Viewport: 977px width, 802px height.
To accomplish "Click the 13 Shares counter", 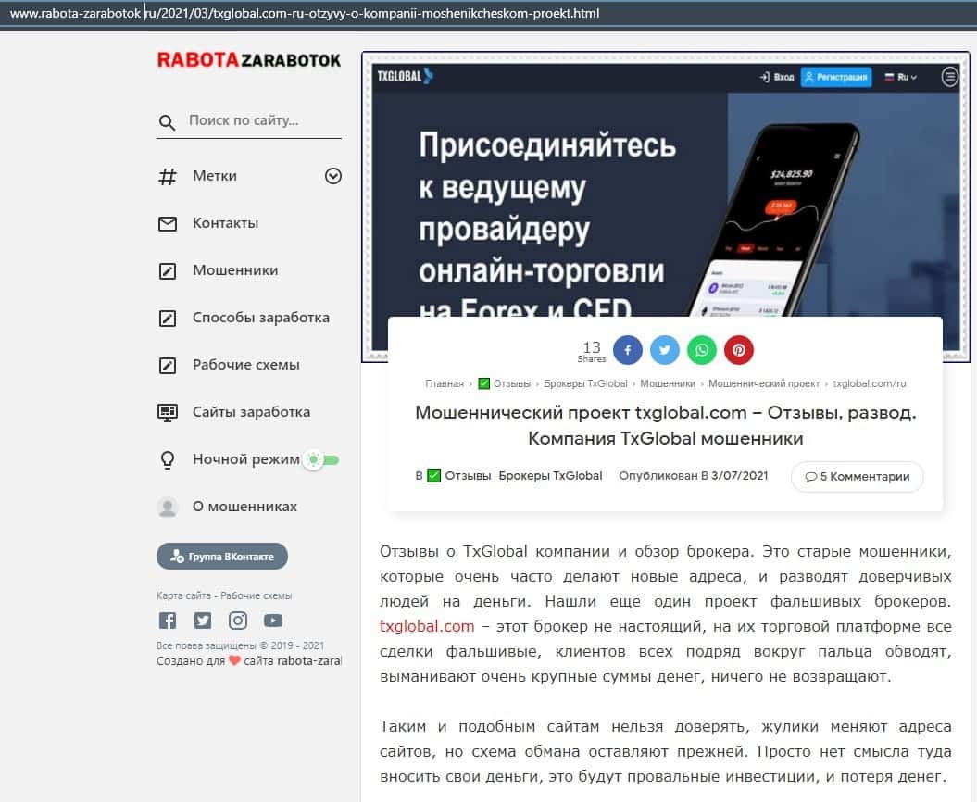I will point(592,352).
